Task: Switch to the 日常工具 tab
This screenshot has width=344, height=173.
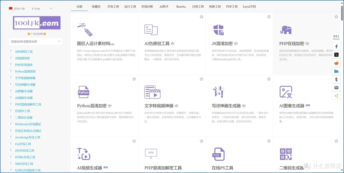Action: [x=198, y=7]
